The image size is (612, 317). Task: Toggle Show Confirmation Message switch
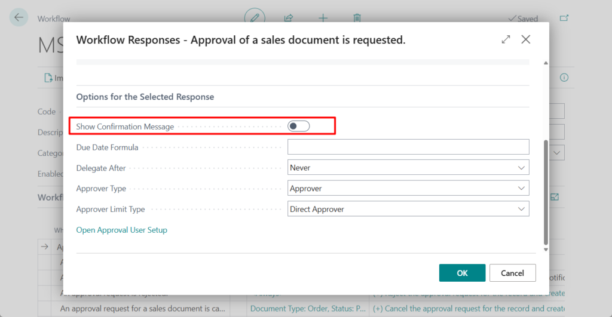pyautogui.click(x=298, y=126)
